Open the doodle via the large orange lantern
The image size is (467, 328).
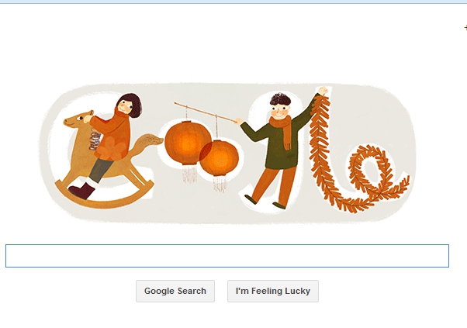(x=187, y=142)
